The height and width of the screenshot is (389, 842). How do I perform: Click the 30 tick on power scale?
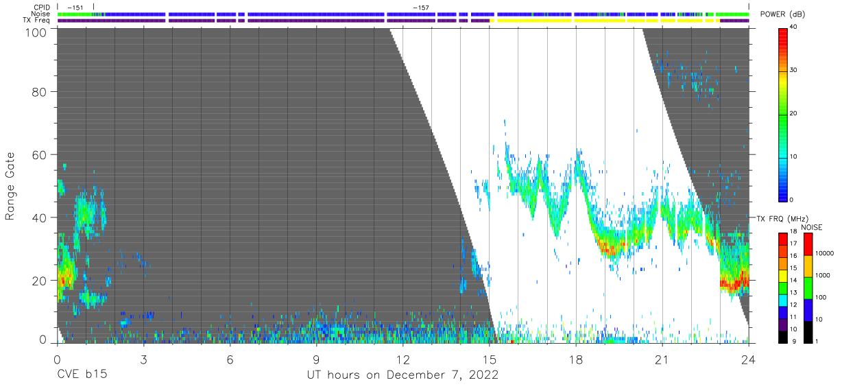(x=794, y=70)
